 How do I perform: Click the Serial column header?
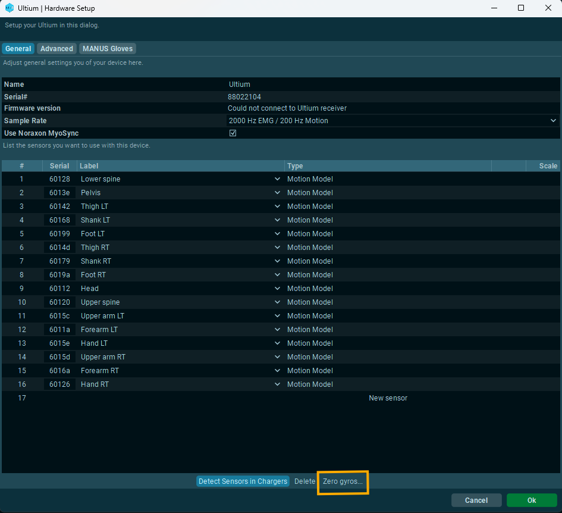(59, 166)
